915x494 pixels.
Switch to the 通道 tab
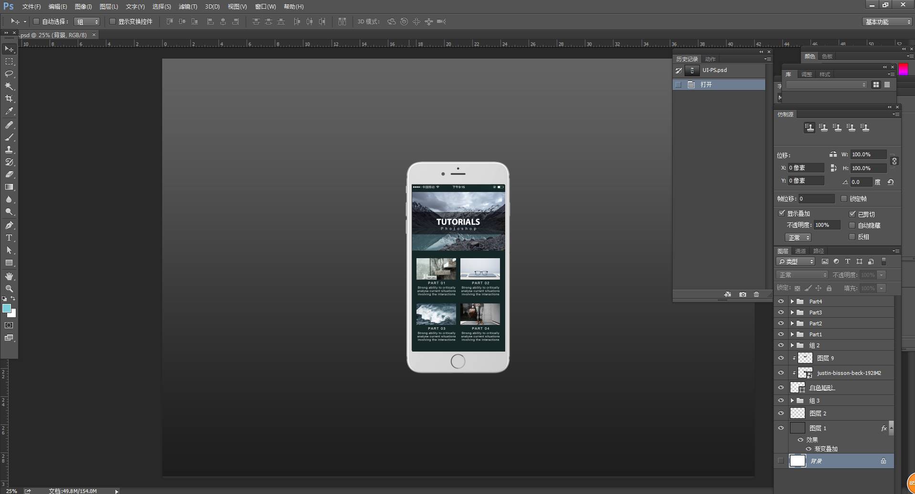pyautogui.click(x=801, y=251)
